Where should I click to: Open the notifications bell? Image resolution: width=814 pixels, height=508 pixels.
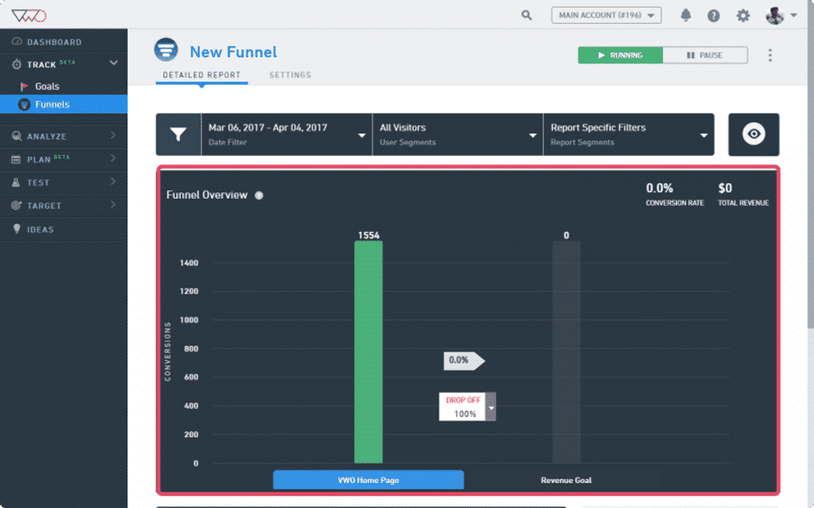point(686,15)
